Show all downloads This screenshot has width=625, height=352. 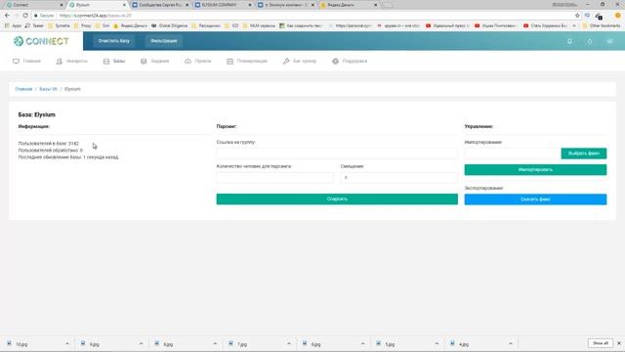pos(601,343)
